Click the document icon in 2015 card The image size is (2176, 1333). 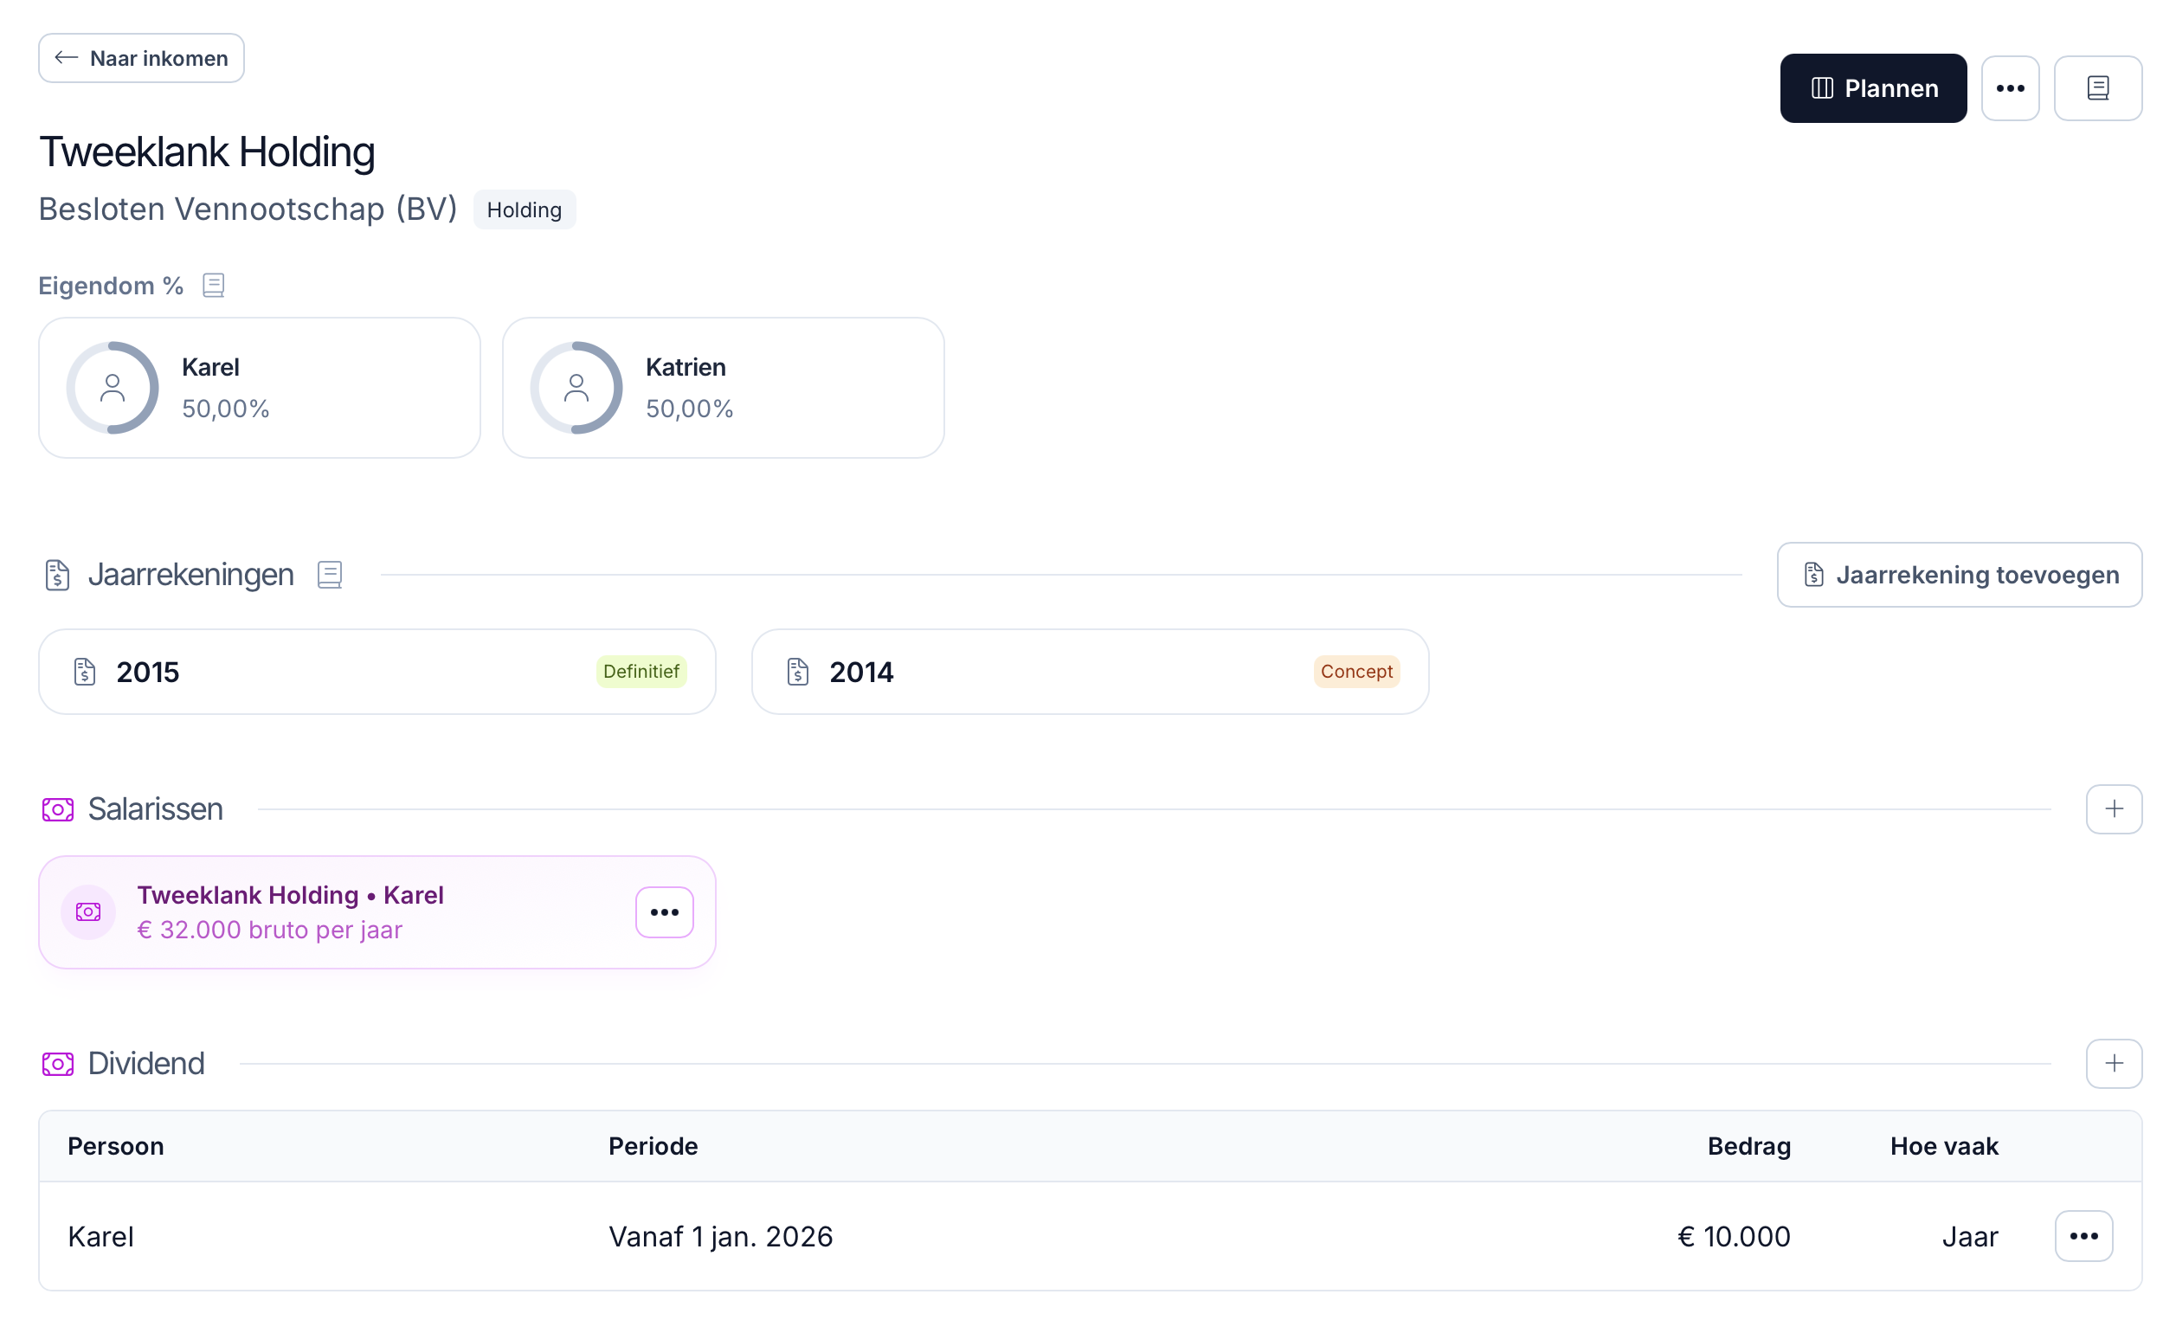click(85, 673)
